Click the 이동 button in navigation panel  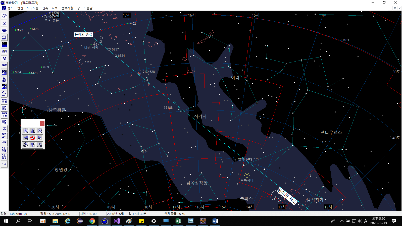pyautogui.click(x=40, y=145)
